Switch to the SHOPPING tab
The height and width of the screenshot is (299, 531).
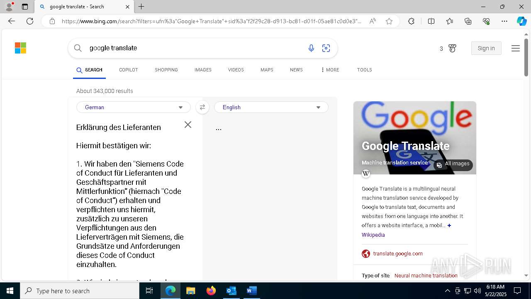click(166, 70)
